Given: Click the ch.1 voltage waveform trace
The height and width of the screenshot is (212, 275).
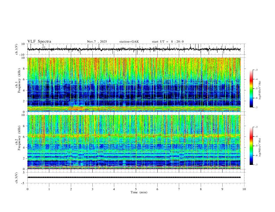Looking at the screenshot, I should click(x=134, y=49).
